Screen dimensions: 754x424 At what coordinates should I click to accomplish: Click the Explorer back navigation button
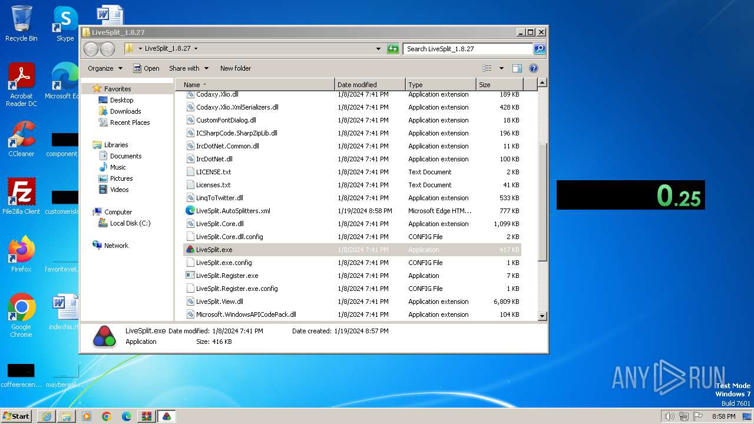91,49
